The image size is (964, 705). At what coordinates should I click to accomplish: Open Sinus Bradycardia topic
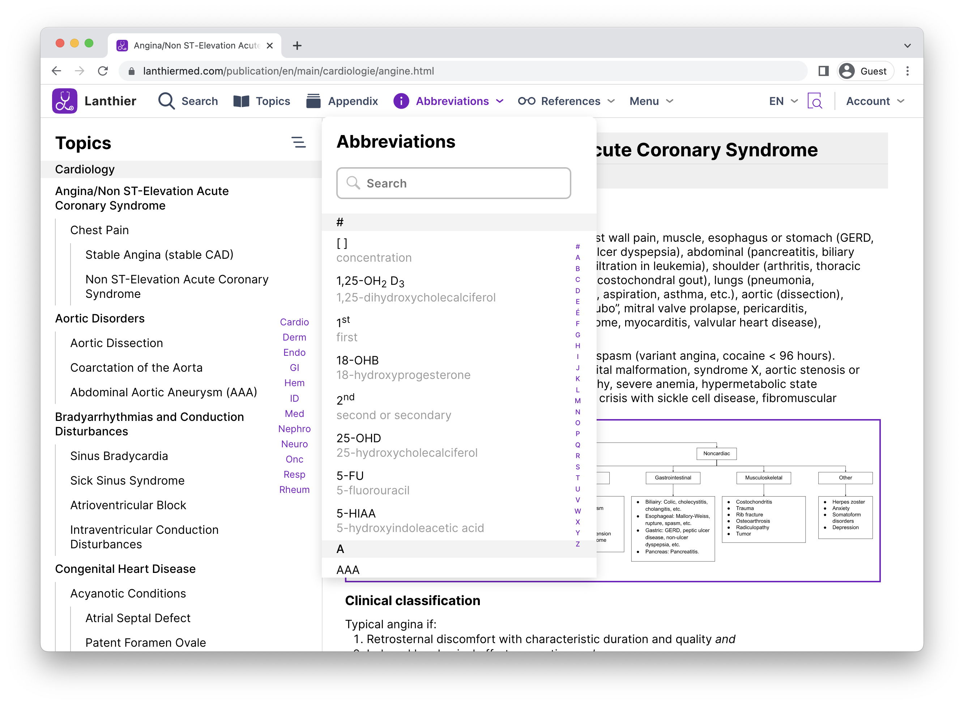(x=119, y=456)
